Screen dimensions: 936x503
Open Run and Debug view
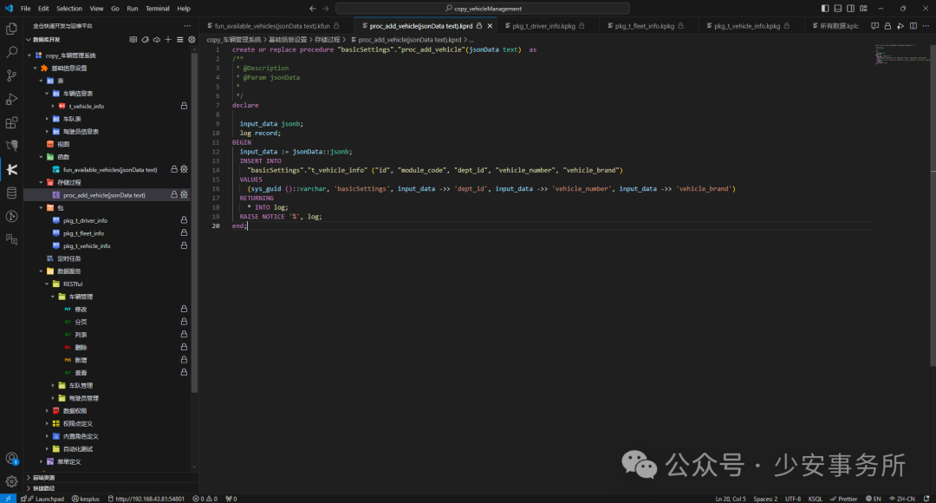tap(11, 99)
